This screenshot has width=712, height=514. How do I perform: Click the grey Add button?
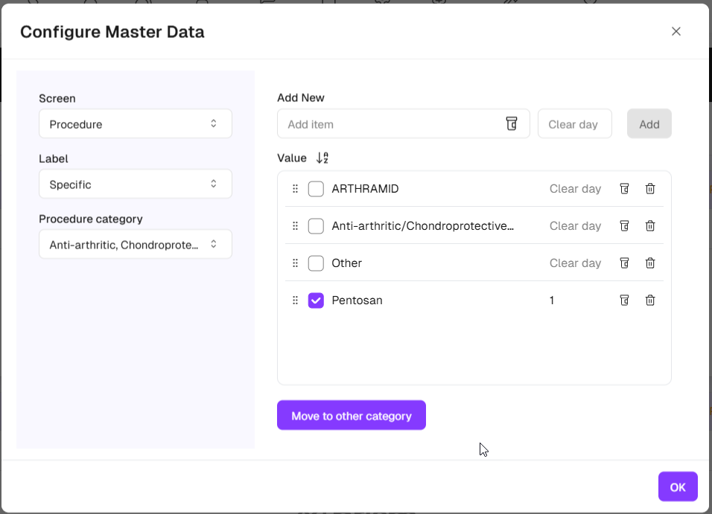coord(649,123)
